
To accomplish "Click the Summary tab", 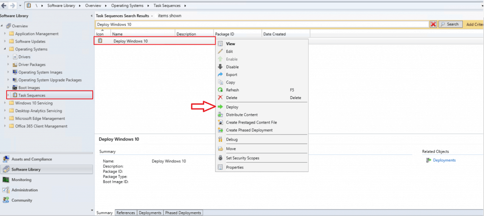I will pyautogui.click(x=104, y=213).
